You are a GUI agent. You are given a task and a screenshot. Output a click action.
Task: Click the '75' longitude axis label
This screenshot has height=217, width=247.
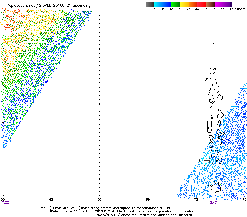pyautogui.click(x=244, y=200)
